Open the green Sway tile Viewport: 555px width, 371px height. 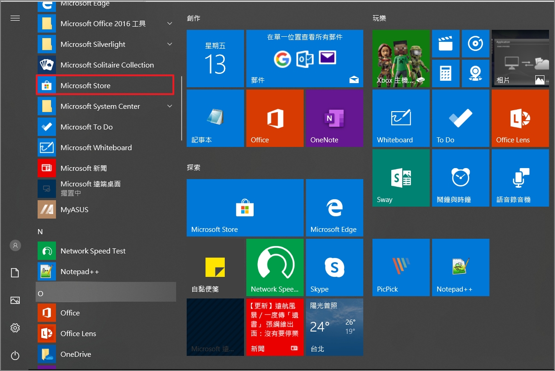click(401, 178)
